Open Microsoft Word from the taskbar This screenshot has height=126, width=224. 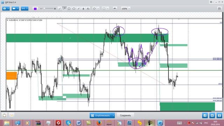[79, 123]
